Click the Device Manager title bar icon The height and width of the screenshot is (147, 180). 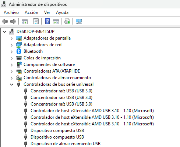pos(3,4)
